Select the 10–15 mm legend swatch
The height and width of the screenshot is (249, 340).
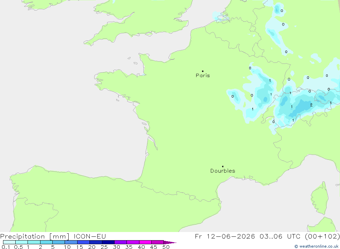(71, 242)
